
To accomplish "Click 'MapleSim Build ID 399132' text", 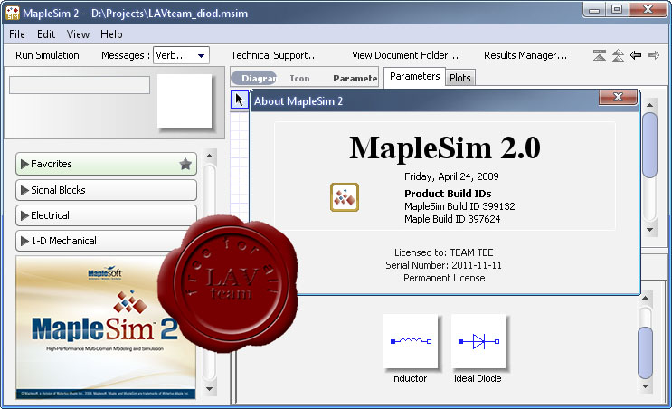I will (x=459, y=206).
